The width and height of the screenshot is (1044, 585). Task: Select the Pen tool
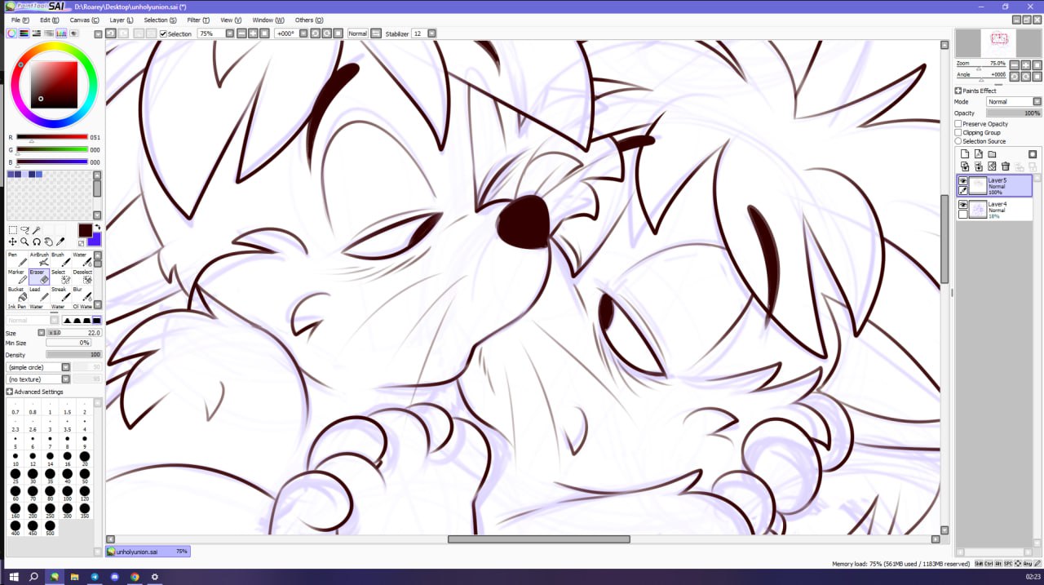point(17,259)
